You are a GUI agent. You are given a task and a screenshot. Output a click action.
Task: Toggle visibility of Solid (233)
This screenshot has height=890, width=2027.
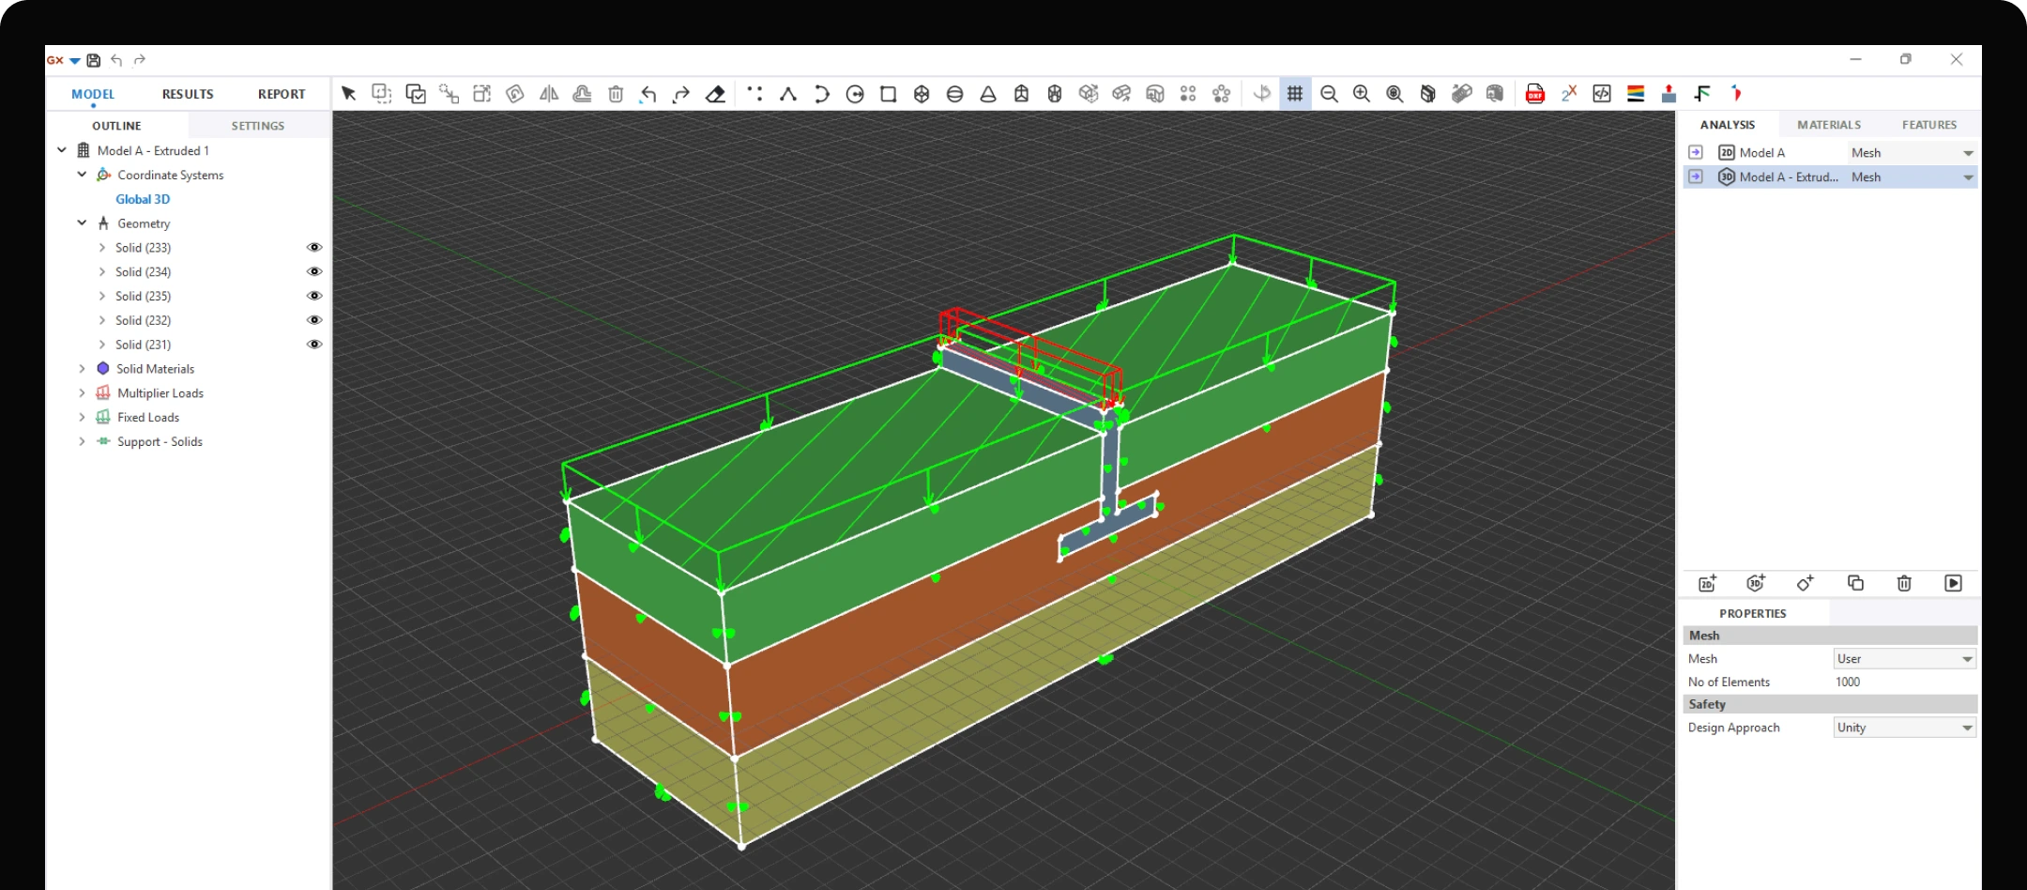tap(314, 247)
